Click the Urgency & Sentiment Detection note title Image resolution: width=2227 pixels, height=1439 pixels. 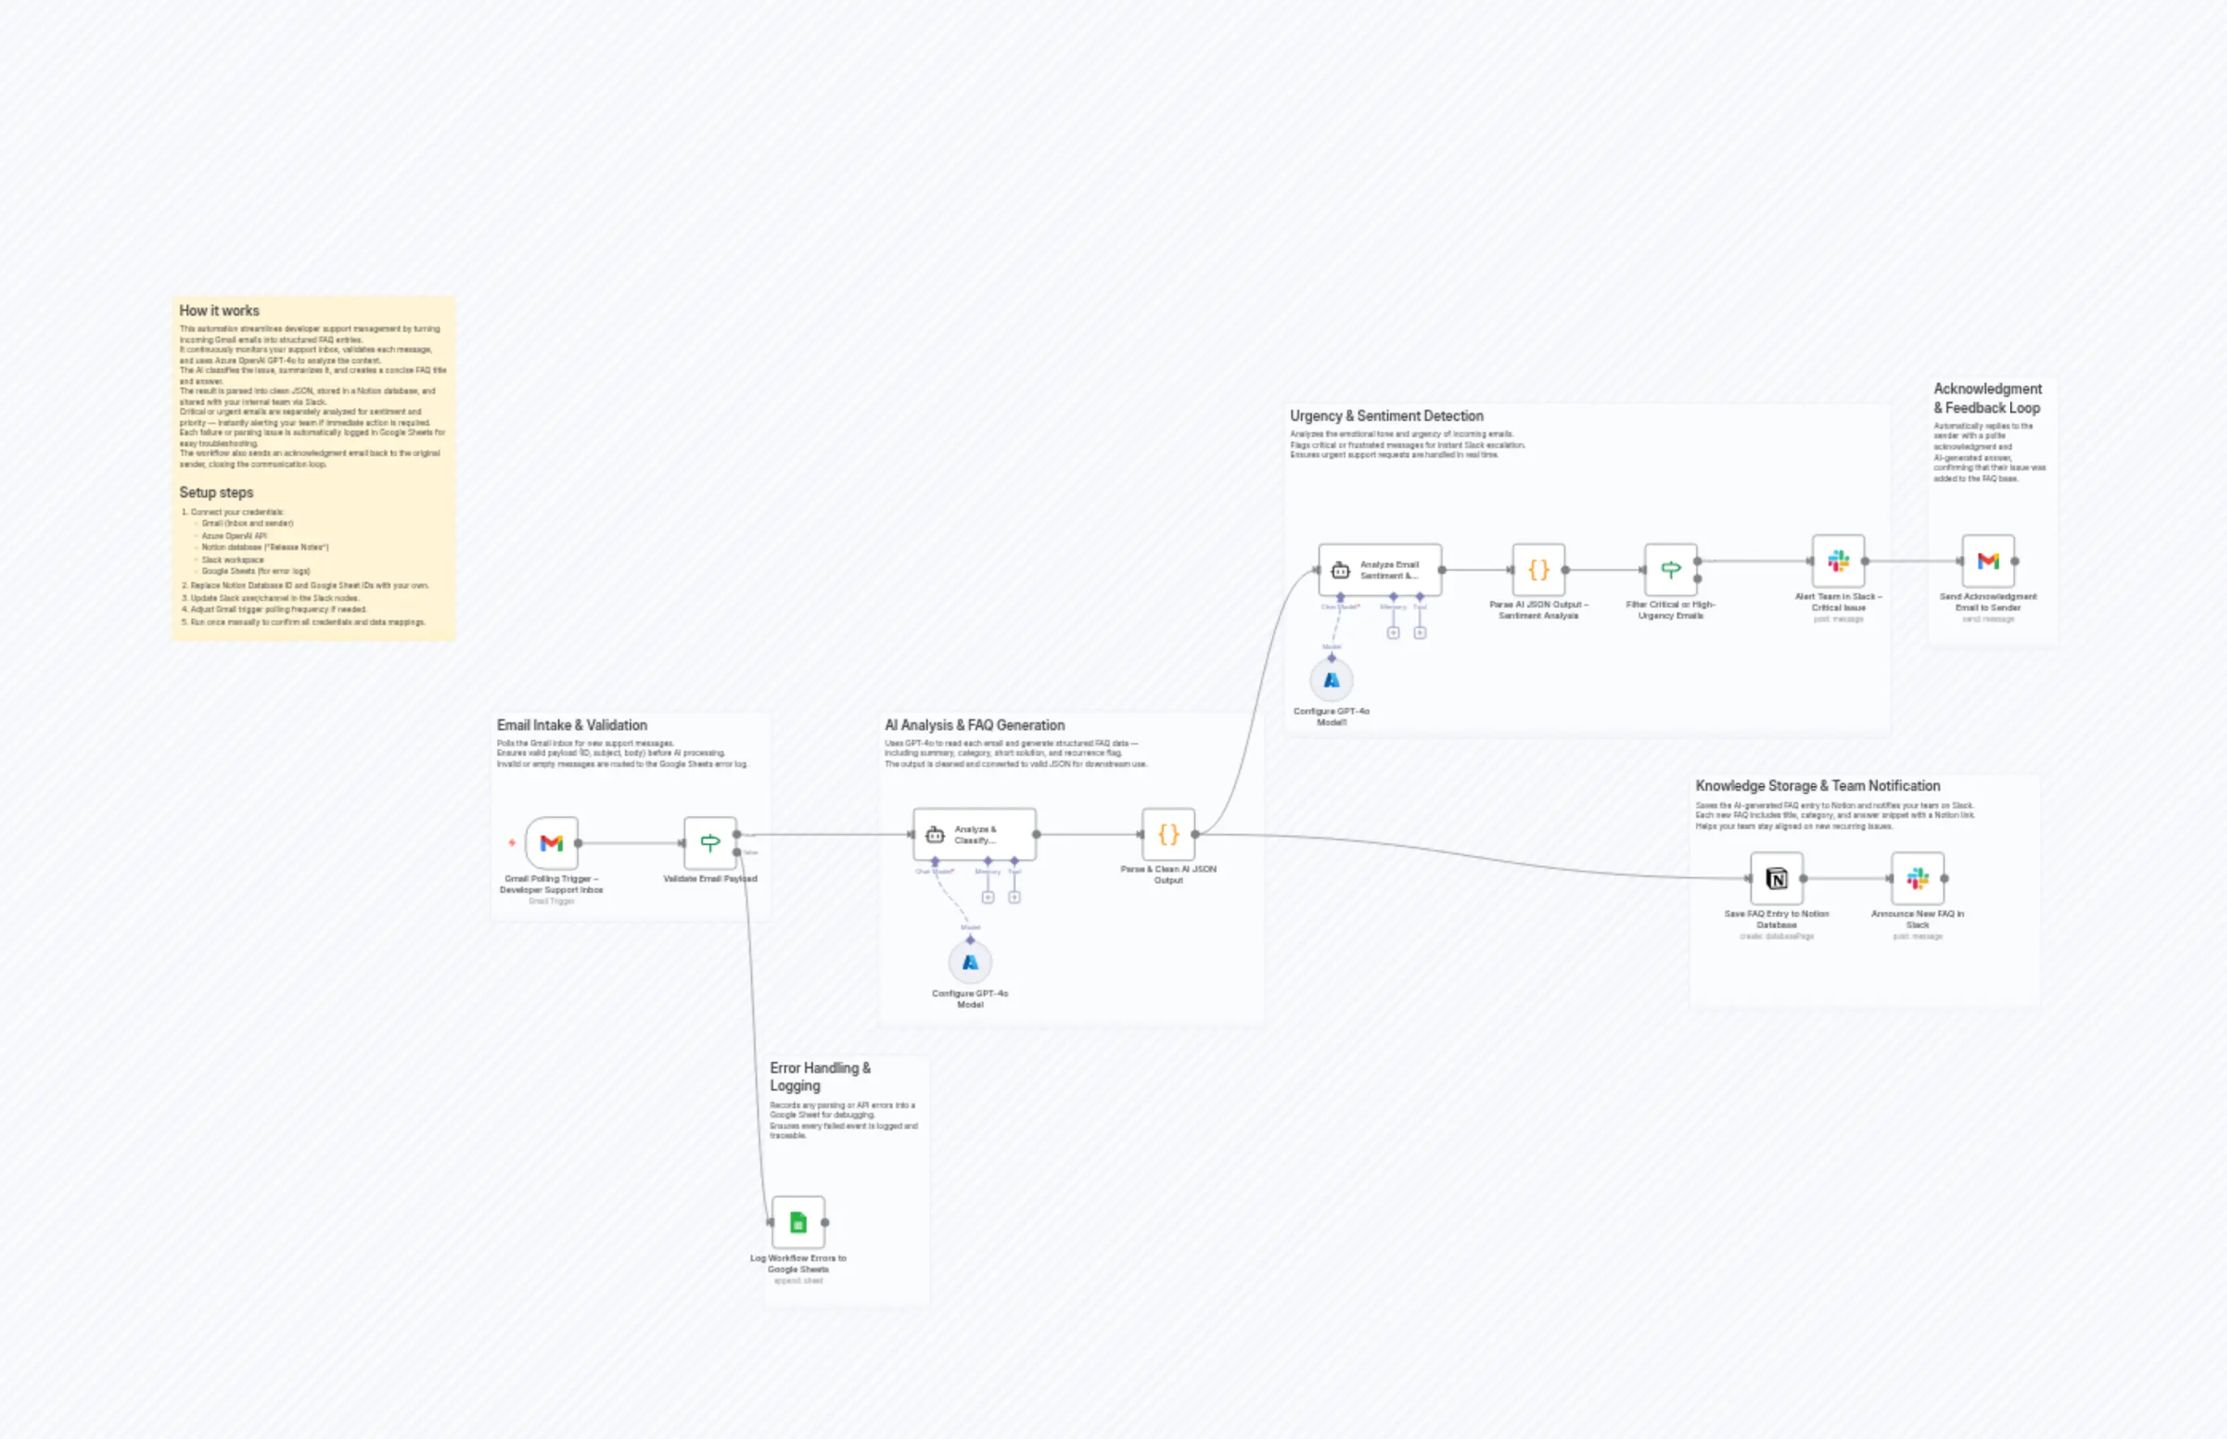[1385, 416]
